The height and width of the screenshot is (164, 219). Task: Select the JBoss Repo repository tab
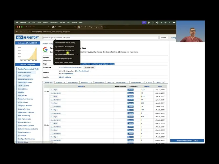73,83
